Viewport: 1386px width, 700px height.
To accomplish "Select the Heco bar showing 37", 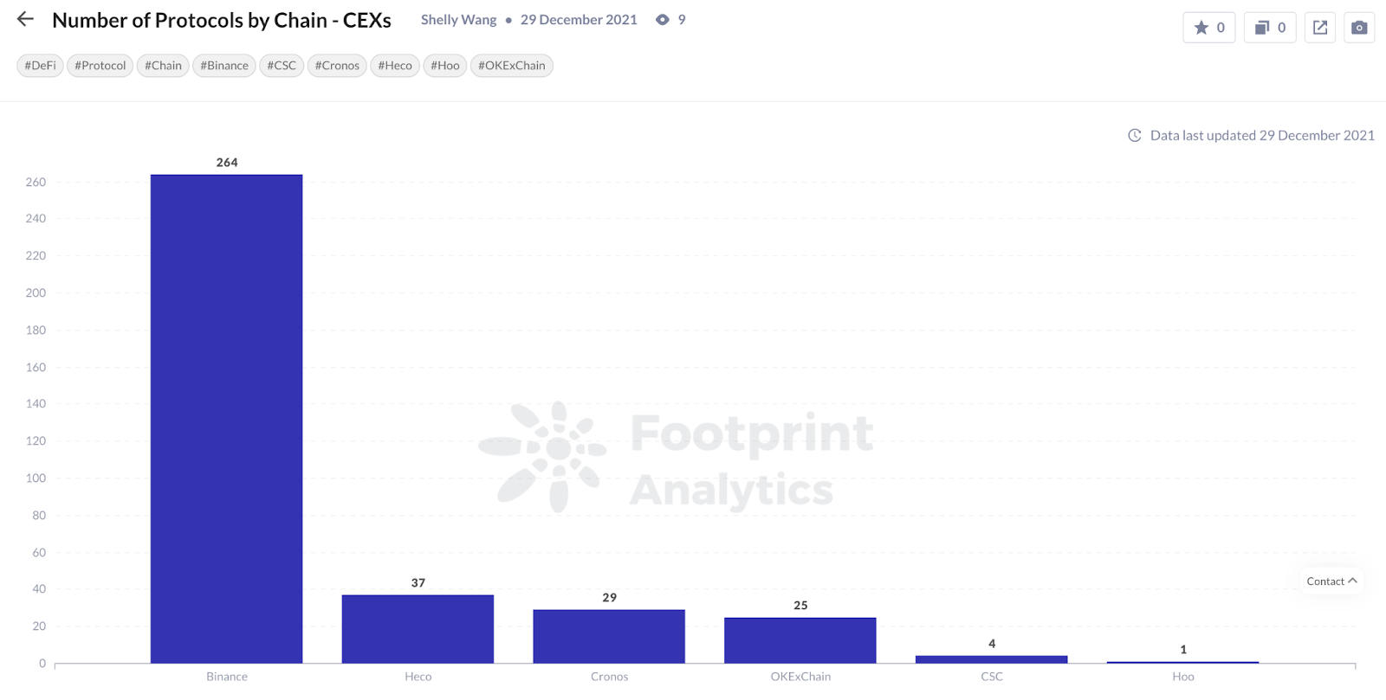I will coord(418,629).
